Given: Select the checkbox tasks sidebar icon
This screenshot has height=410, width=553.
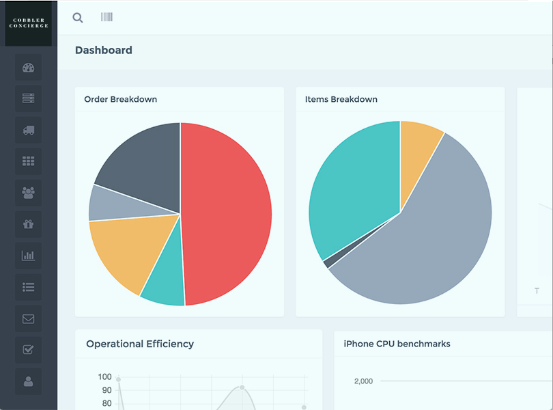Looking at the screenshot, I should 29,350.
